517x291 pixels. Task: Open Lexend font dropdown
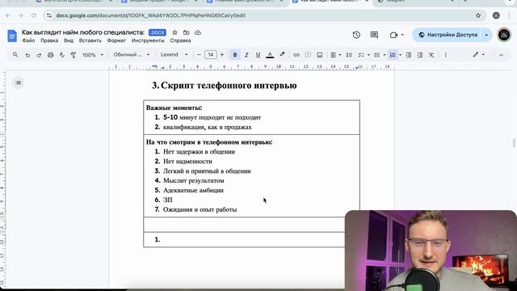pyautogui.click(x=174, y=55)
